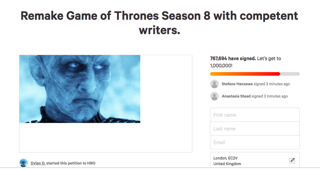Open the Dylan D. profile link
The height and width of the screenshot is (169, 320).
(38, 163)
